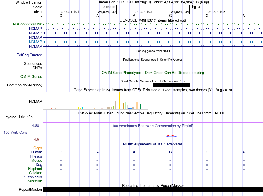Open the H3K27Ac Mark track title
The width and height of the screenshot is (263, 196).
pyautogui.click(x=153, y=113)
